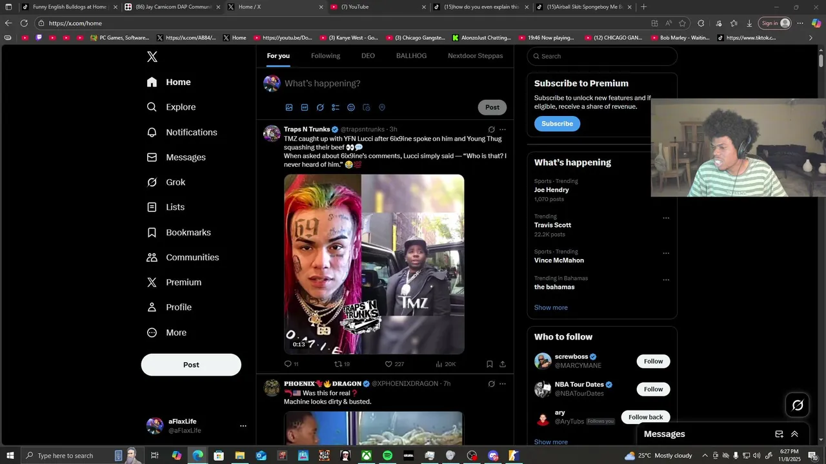This screenshot has width=826, height=464.
Task: Launch Grok from the sidebar
Action: click(166, 182)
